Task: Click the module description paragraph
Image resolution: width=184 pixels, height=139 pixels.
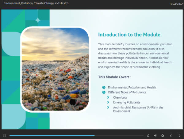Action: point(135,55)
